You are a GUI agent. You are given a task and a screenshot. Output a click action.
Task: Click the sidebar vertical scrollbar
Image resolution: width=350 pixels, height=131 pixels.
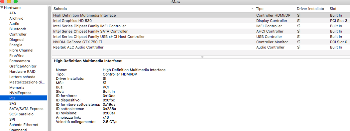[49, 68]
